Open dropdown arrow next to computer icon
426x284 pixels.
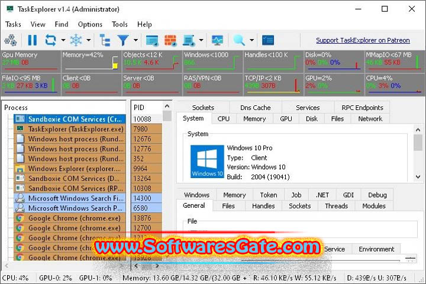(x=201, y=40)
